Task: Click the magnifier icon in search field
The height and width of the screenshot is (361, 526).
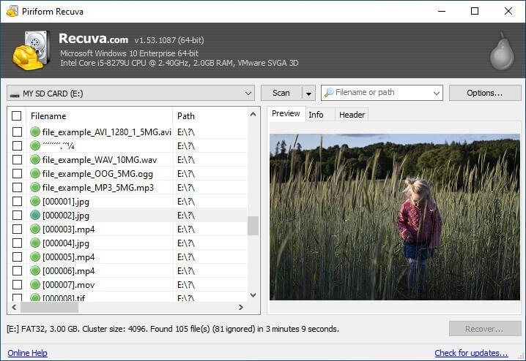Action: click(x=329, y=93)
